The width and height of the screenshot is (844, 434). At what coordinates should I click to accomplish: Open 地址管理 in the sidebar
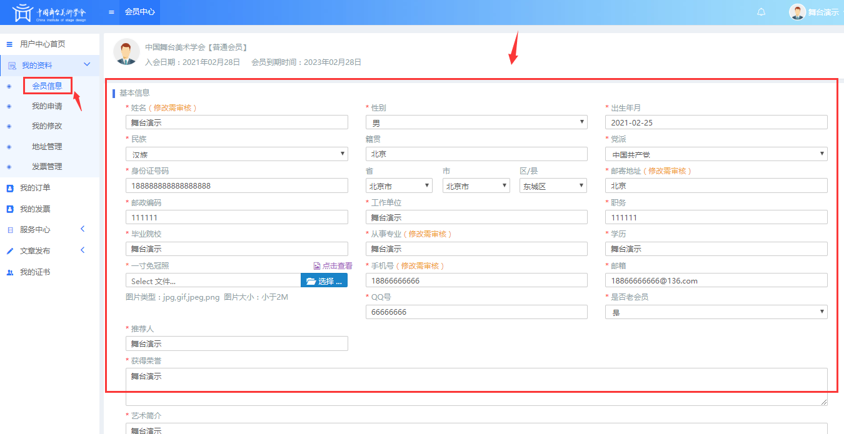[47, 147]
